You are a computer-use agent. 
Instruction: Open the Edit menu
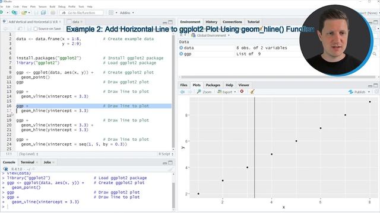pyautogui.click(x=8, y=7)
